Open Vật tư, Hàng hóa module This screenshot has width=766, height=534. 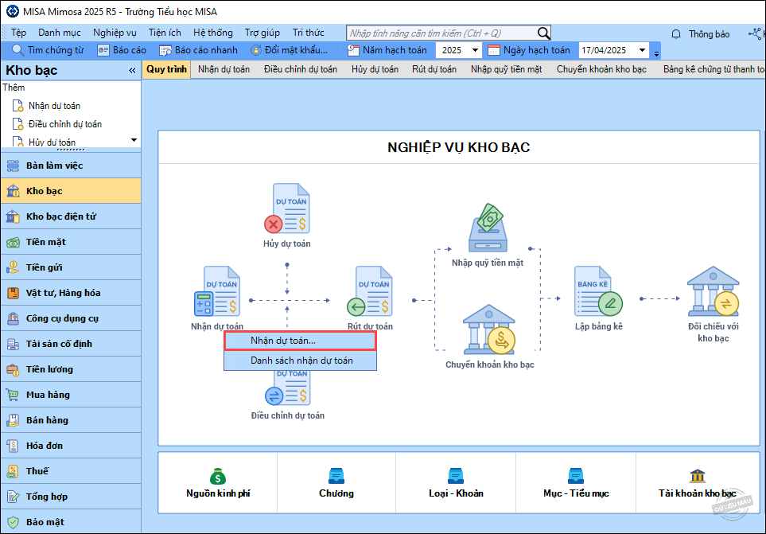71,293
